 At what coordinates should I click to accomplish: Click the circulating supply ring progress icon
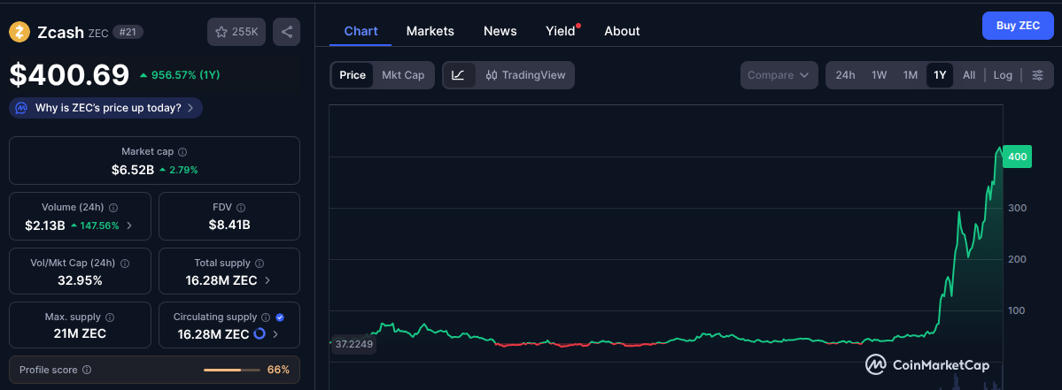point(260,334)
